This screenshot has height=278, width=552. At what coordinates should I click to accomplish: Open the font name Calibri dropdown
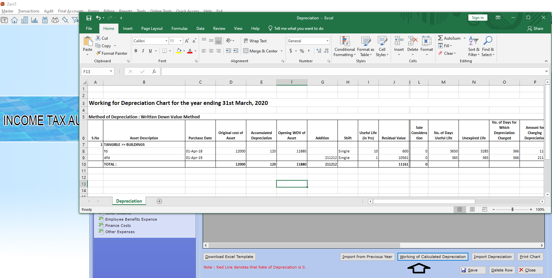coord(166,41)
